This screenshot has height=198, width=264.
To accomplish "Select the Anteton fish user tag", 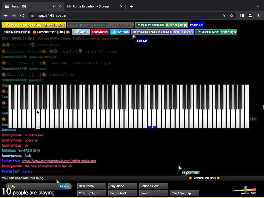I will [120, 32].
